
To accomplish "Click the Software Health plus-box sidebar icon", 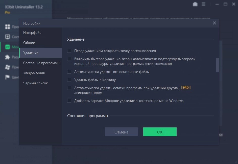I will coord(7,37).
